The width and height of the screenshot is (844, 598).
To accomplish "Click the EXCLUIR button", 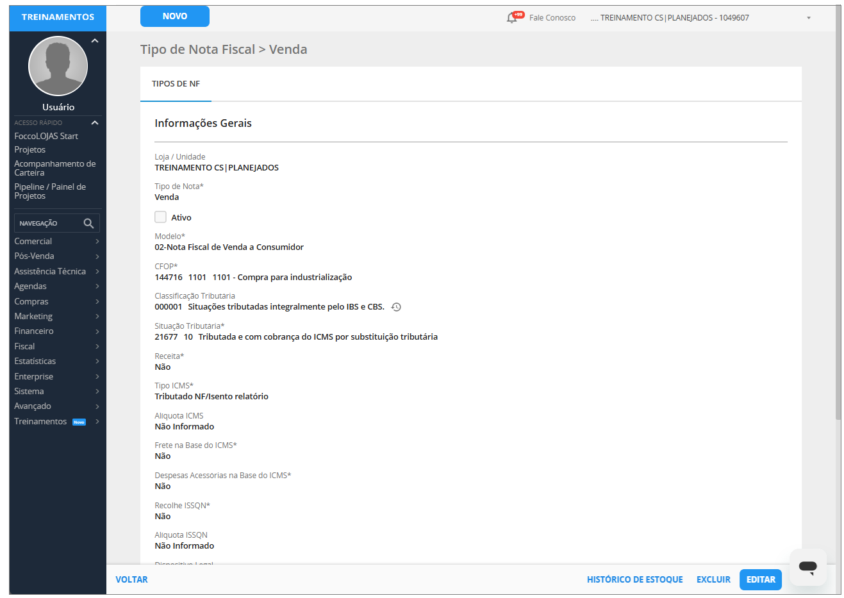I will 713,579.
